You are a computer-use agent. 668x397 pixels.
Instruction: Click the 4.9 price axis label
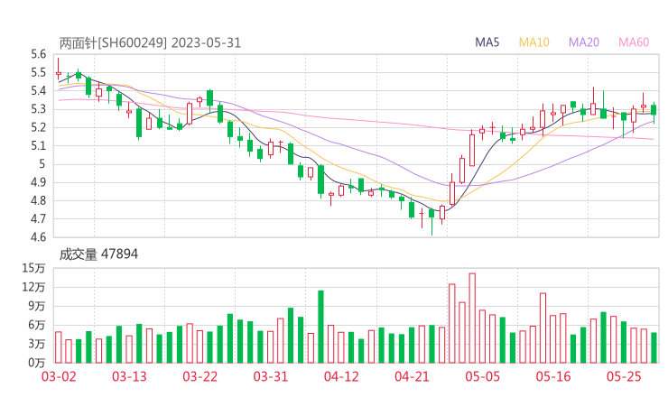pyautogui.click(x=38, y=182)
